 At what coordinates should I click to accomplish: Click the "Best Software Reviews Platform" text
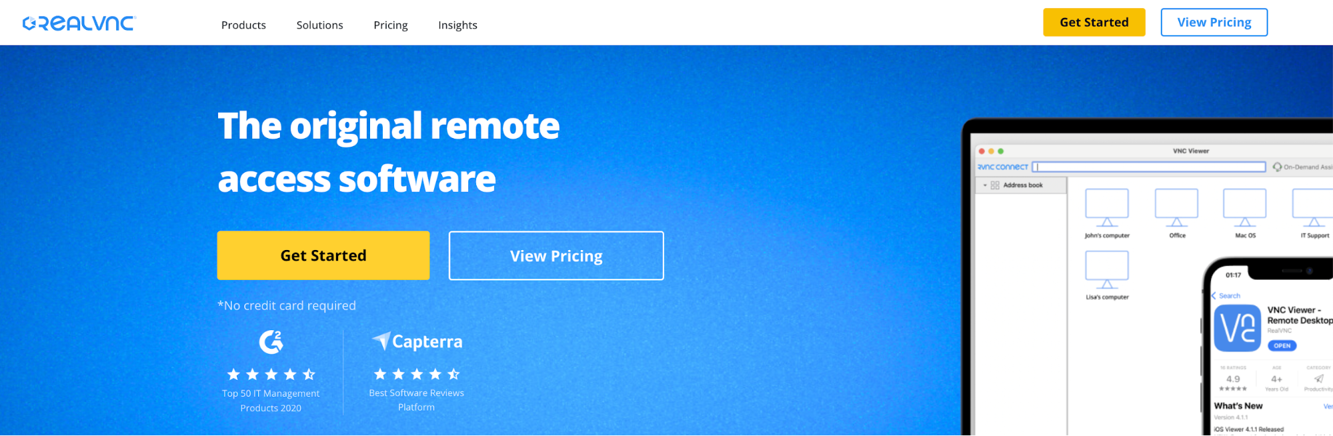coord(417,400)
